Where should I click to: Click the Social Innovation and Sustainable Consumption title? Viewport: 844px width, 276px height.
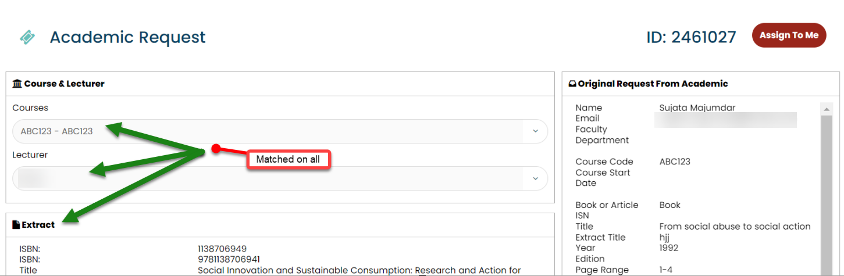[x=359, y=270]
